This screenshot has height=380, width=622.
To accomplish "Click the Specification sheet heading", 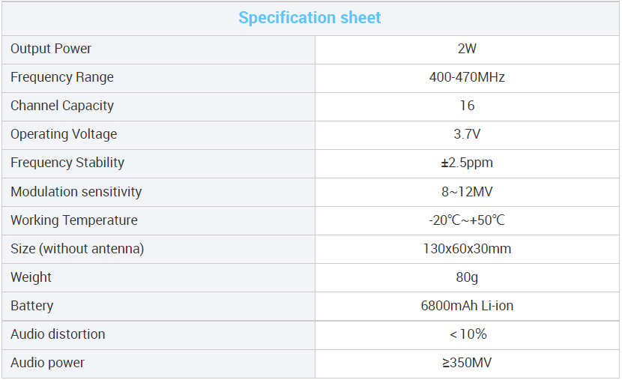I will coord(310,18).
